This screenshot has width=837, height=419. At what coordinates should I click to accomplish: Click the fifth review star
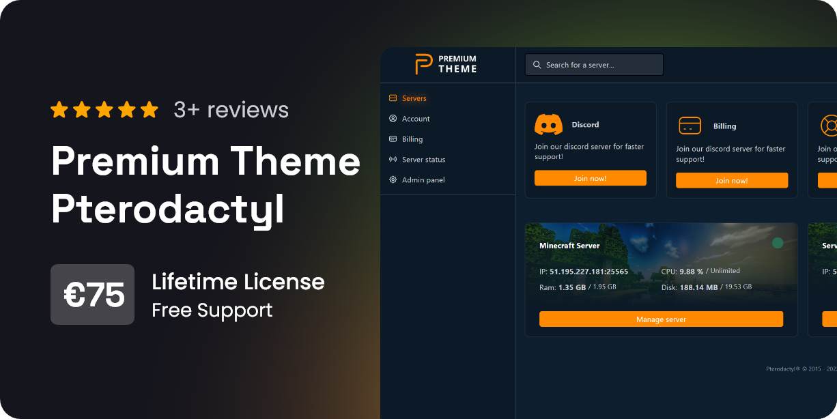point(150,110)
